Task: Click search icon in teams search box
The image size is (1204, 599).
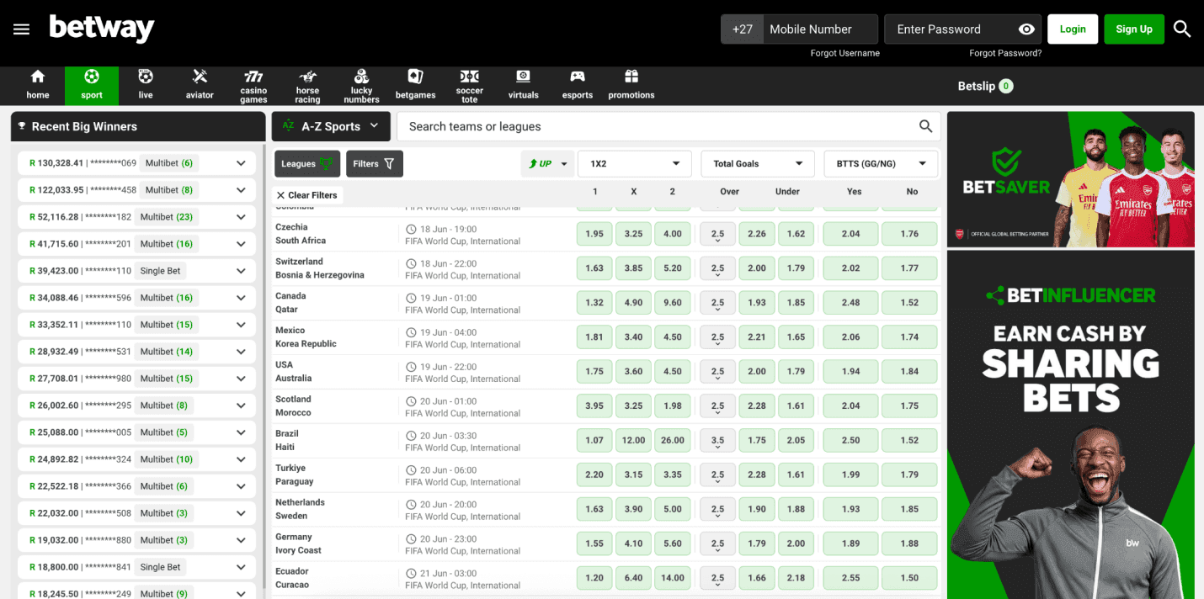Action: tap(925, 126)
